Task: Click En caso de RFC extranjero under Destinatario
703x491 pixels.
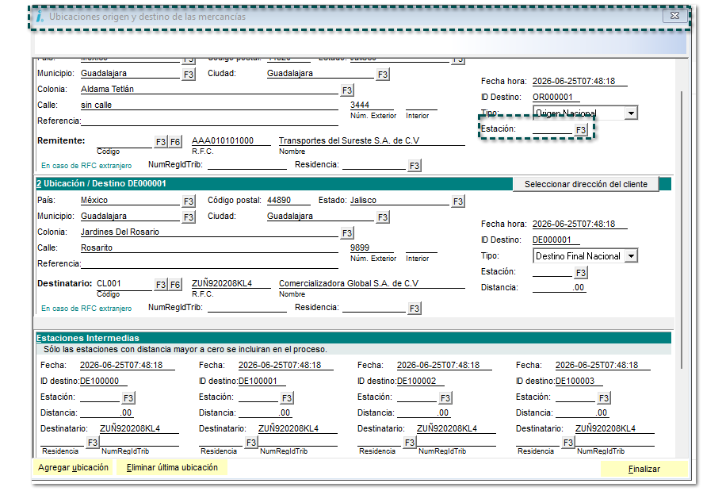Action: 86,309
